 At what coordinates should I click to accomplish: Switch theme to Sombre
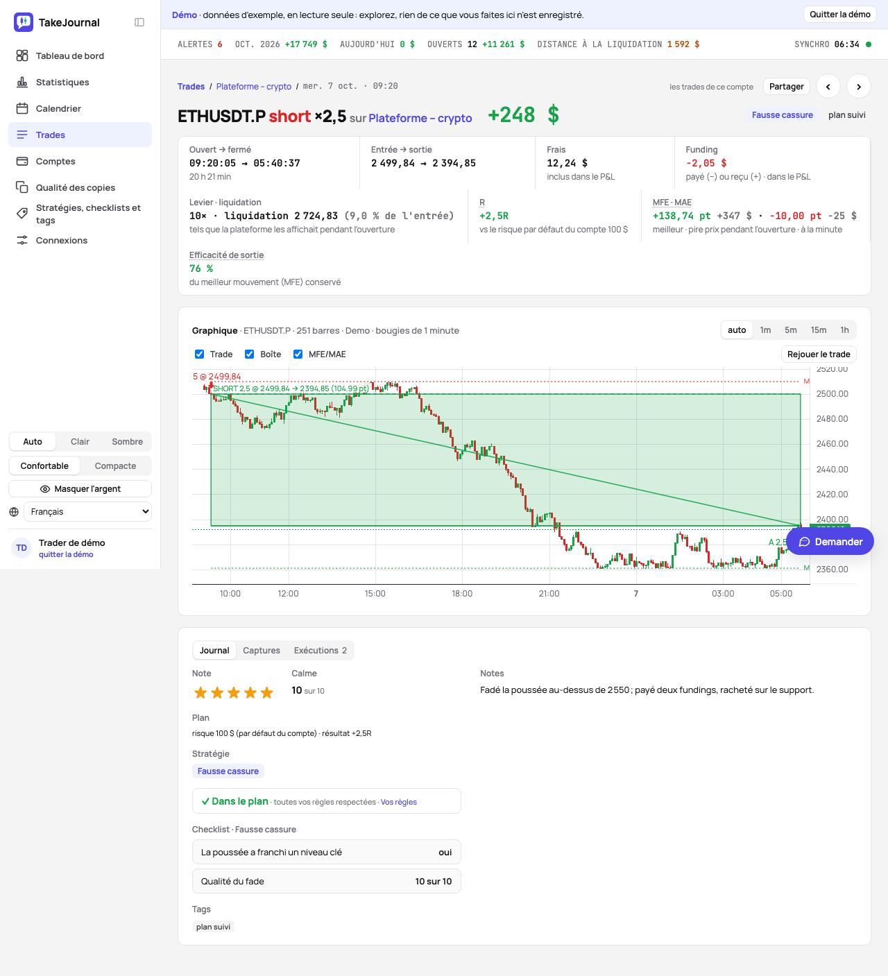[x=128, y=442]
